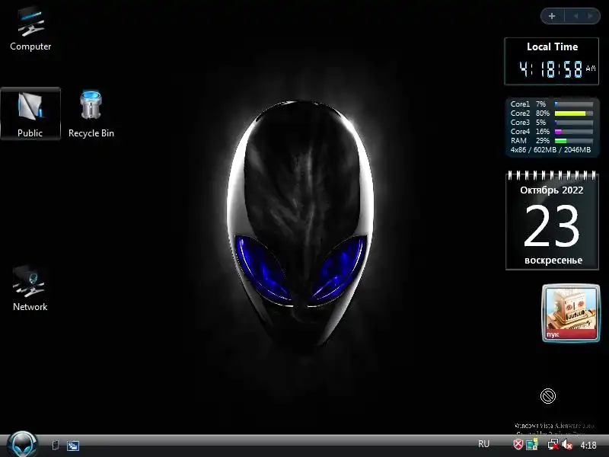
Task: Click the Windows Sidebar tray icon
Action: coord(531,444)
